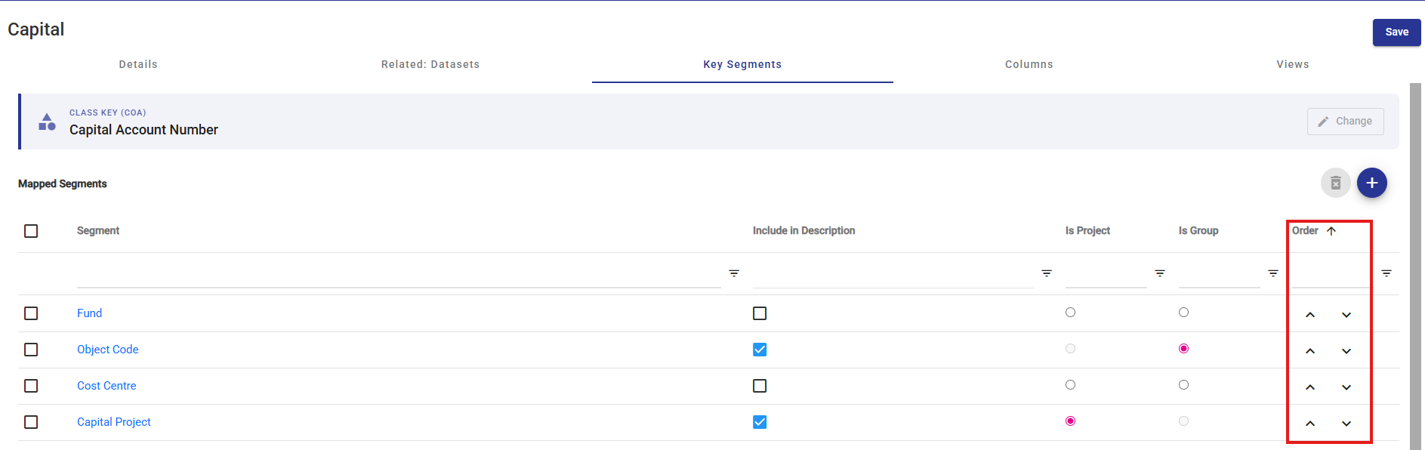Click the Is Project filter input
The width and height of the screenshot is (1425, 450).
point(1106,273)
